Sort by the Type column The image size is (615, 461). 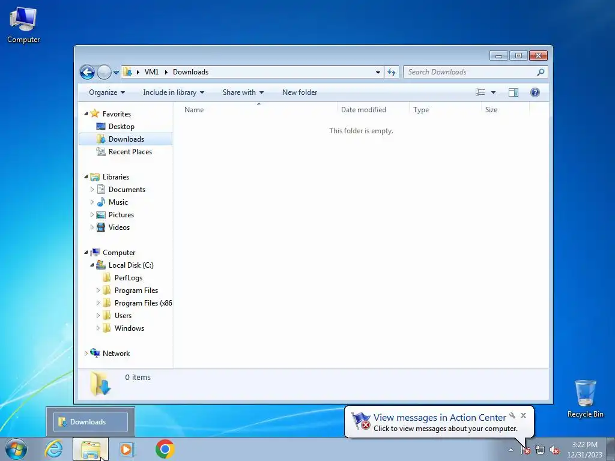coord(445,110)
